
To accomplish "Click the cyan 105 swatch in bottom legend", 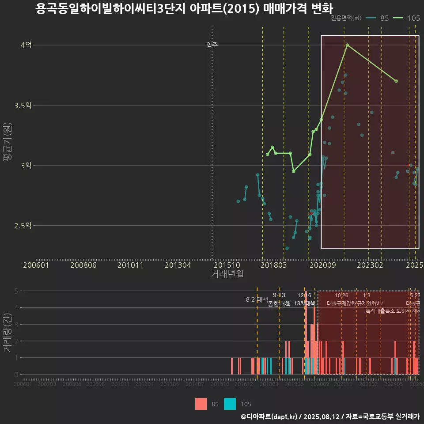I will click(x=230, y=404).
